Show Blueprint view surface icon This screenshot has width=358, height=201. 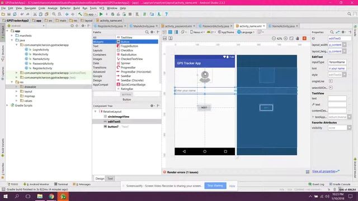[x=170, y=32]
